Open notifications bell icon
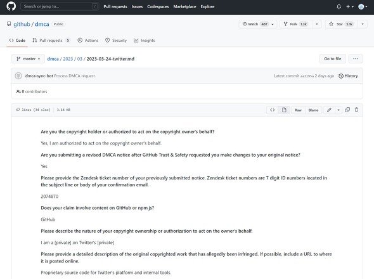The image size is (374, 279). pos(339,7)
